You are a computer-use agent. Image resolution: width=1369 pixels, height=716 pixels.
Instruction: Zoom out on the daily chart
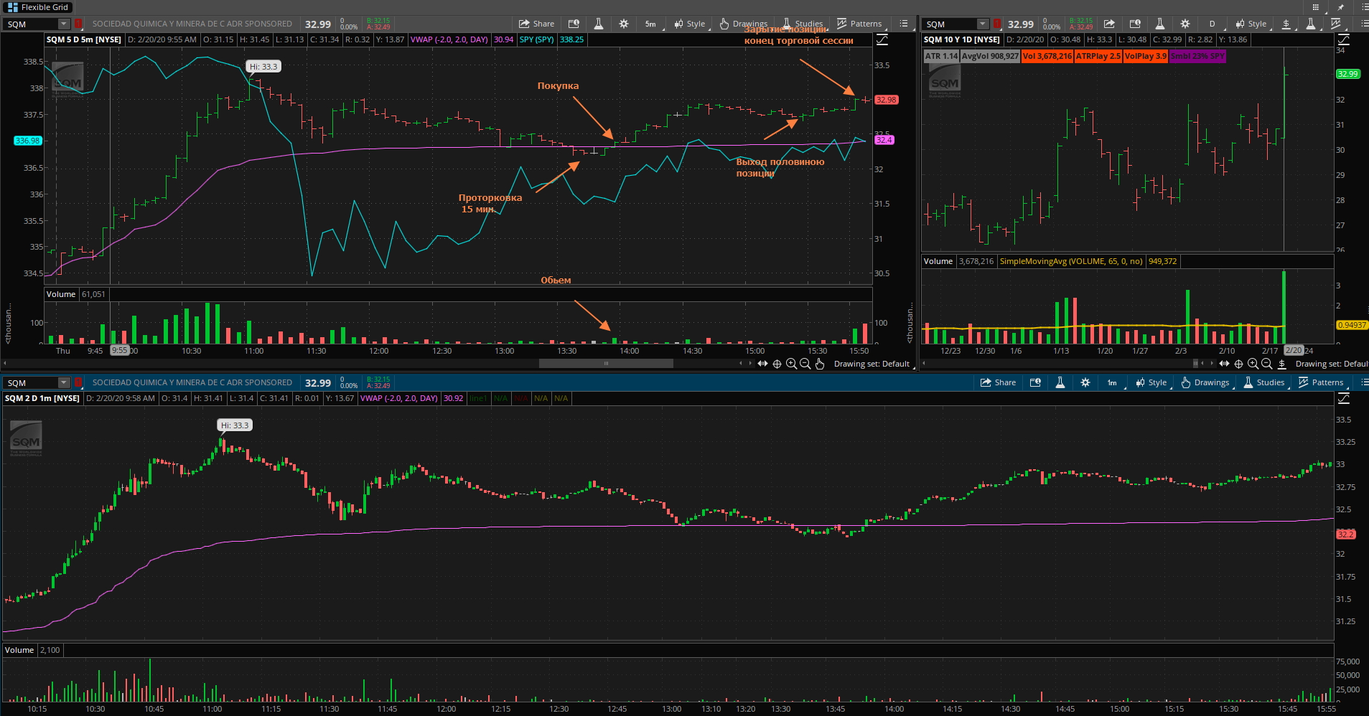tap(1267, 364)
